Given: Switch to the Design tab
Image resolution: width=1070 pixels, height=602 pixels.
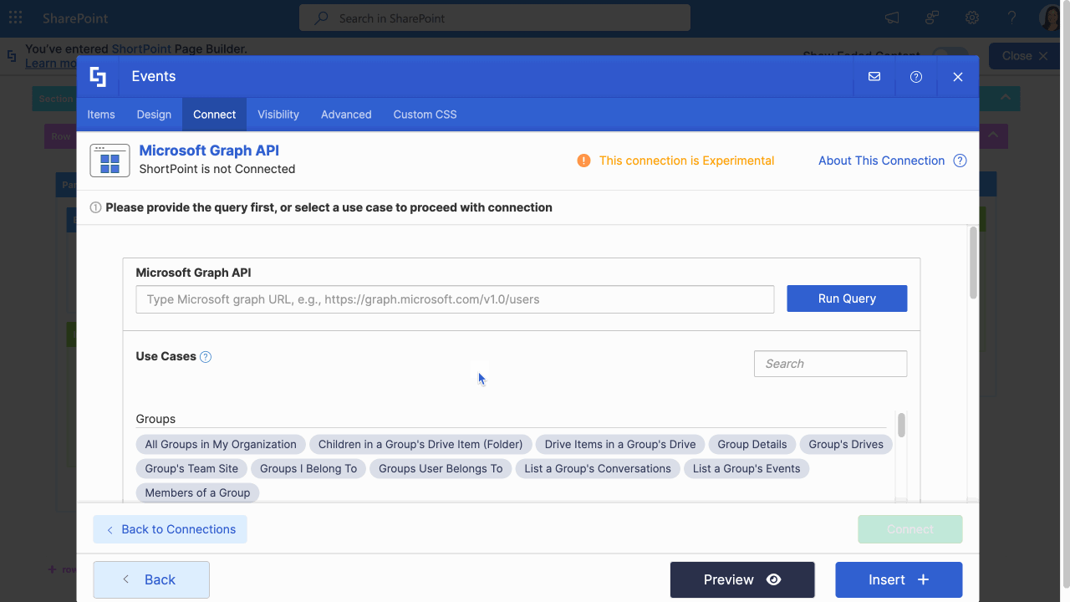Looking at the screenshot, I should pyautogui.click(x=154, y=115).
